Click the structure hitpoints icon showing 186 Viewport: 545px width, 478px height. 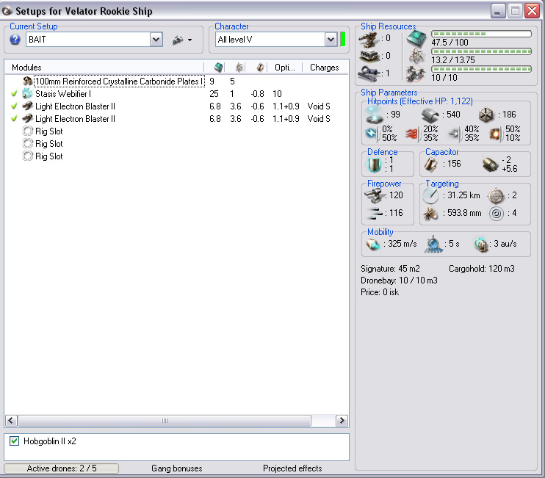coord(486,115)
